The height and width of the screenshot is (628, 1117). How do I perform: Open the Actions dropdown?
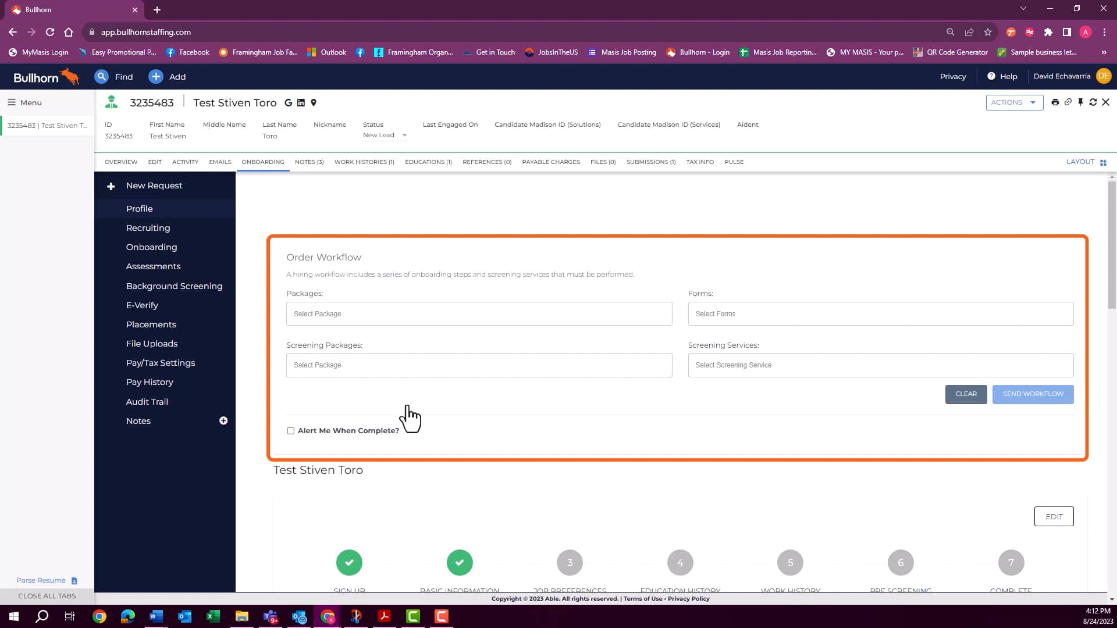point(1014,102)
